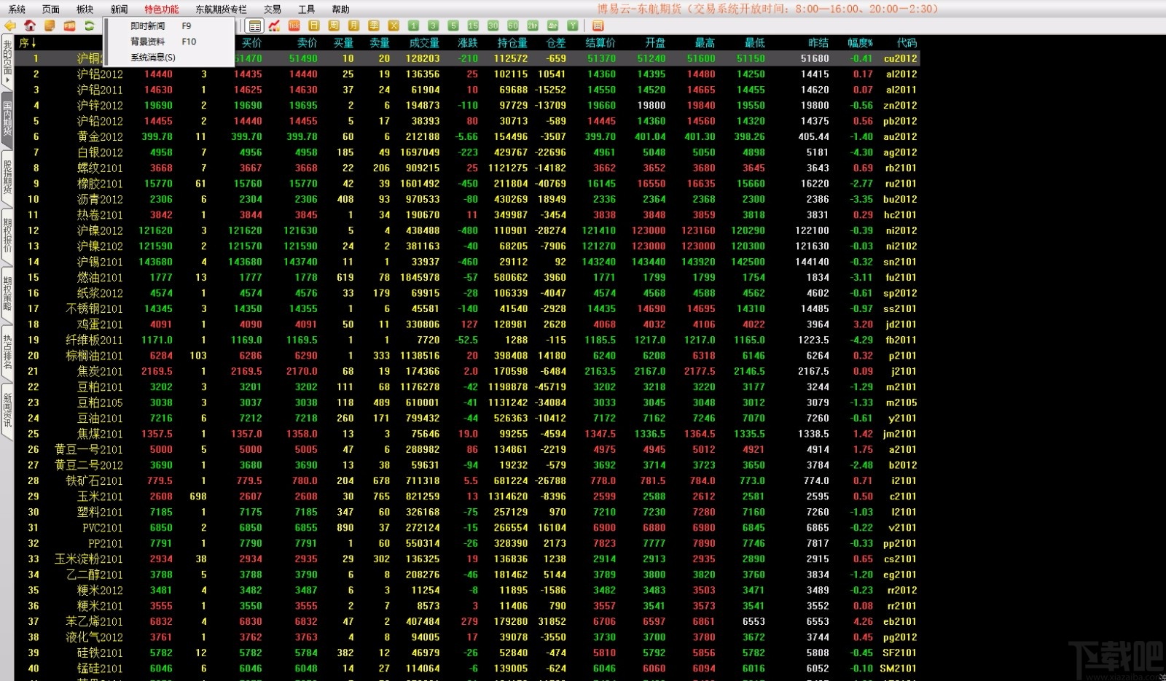Open the 系统 menu

pos(17,9)
